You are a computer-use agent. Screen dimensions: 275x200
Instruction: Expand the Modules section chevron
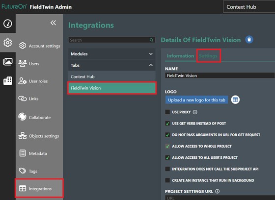(x=151, y=54)
